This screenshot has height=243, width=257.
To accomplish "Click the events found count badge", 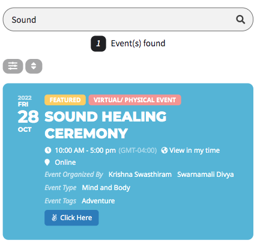I will [98, 43].
